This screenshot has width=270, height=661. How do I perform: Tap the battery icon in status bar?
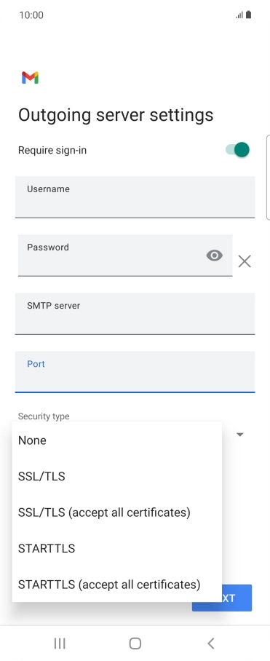[248, 15]
